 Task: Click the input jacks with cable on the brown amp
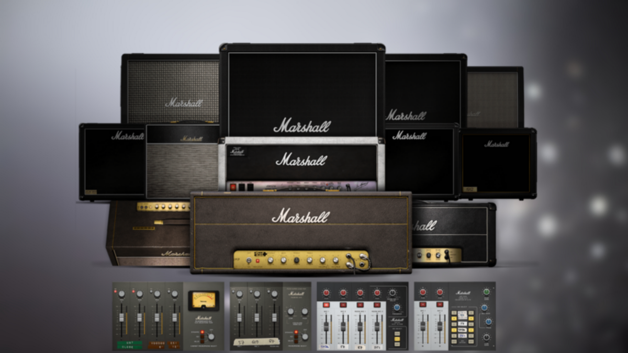358,261
